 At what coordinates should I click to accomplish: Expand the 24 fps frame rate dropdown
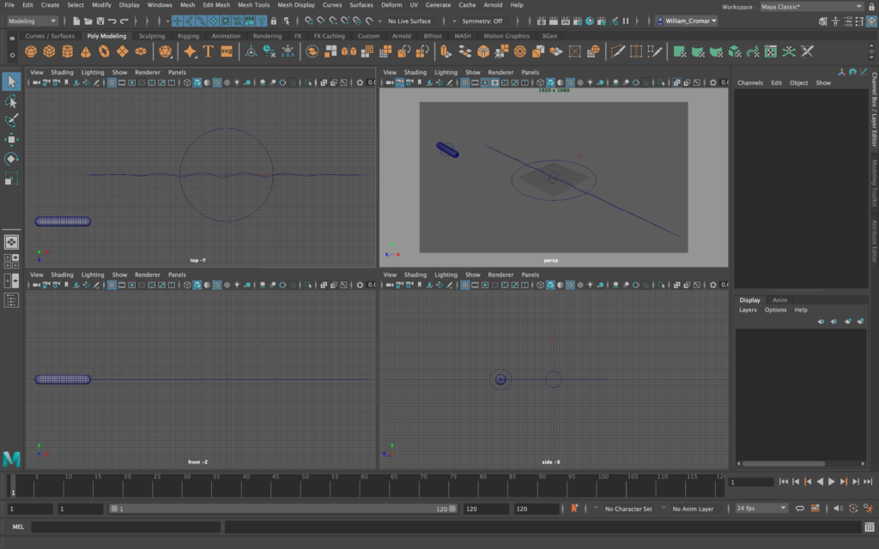pos(761,509)
